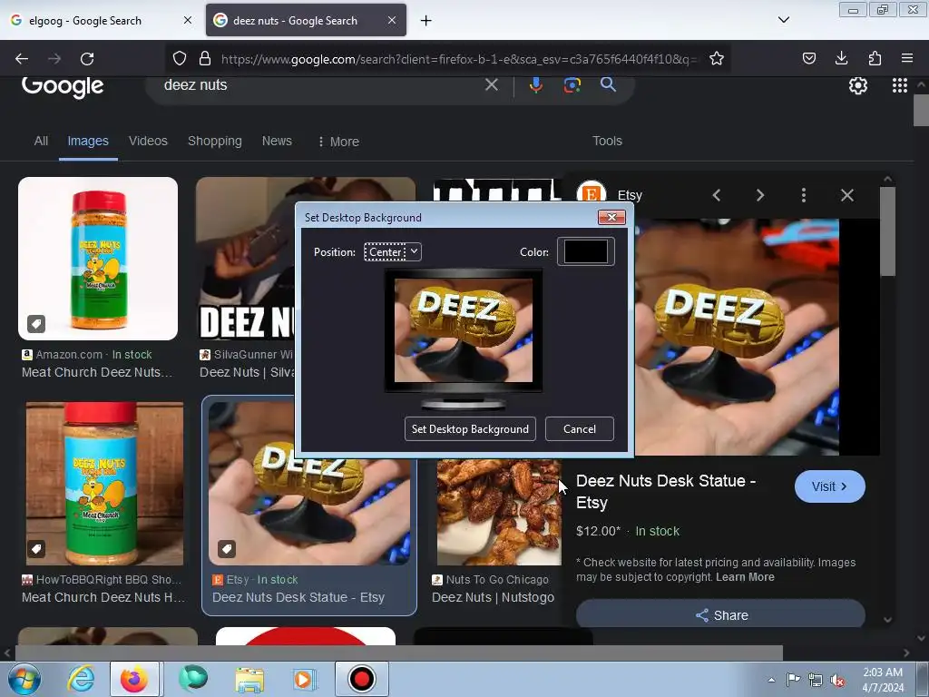Click the deez nuts search field

(x=320, y=84)
